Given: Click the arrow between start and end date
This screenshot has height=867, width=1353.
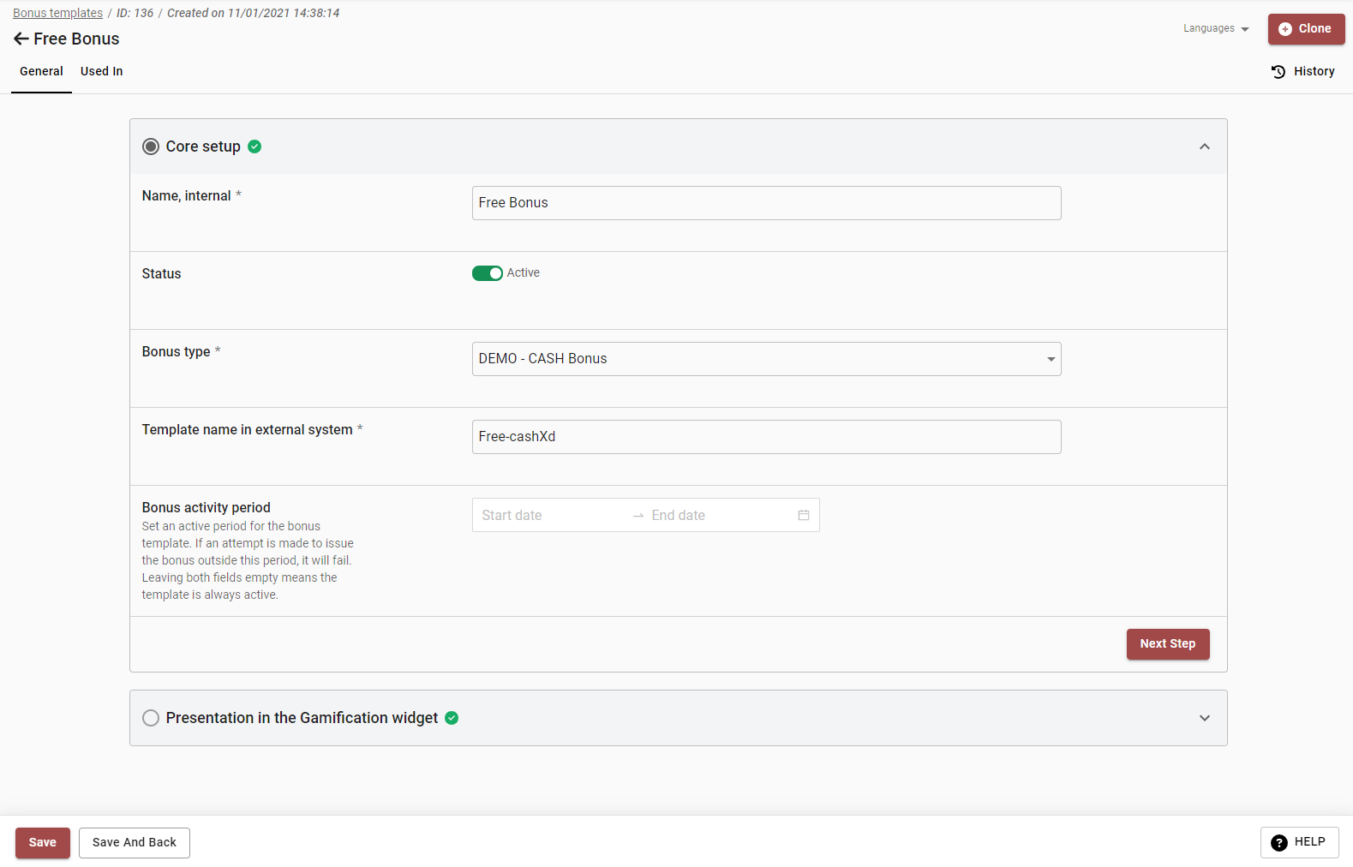Looking at the screenshot, I should 638,516.
